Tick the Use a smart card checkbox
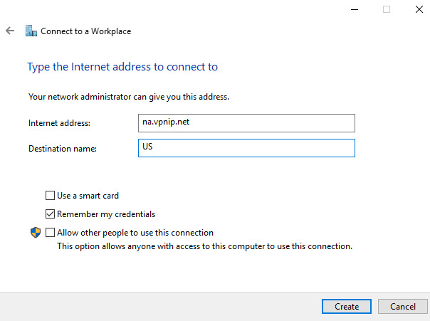 click(x=50, y=196)
